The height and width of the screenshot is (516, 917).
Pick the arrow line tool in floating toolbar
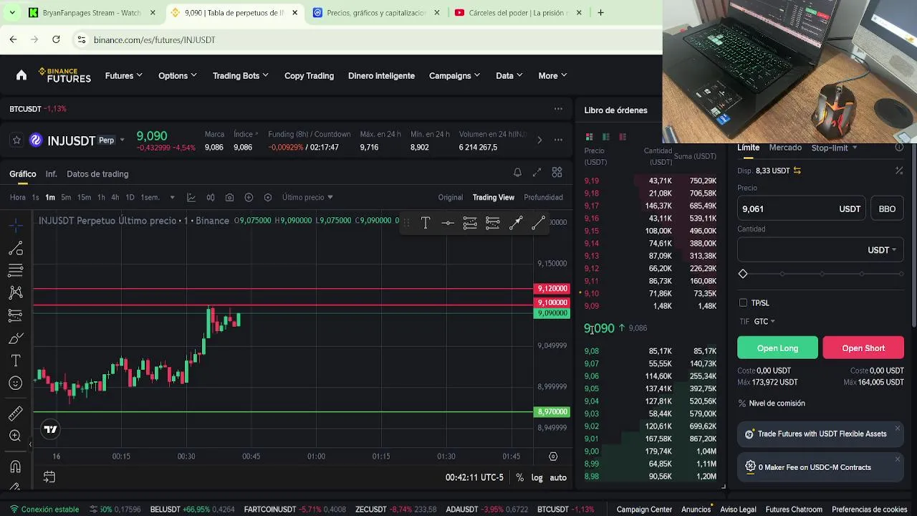(516, 223)
